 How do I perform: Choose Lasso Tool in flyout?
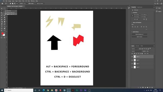pyautogui.click(x=10, y=11)
